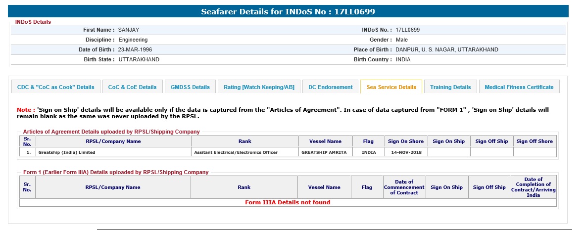Click the Date of Birth value 23-MAR-1996

[x=135, y=49]
